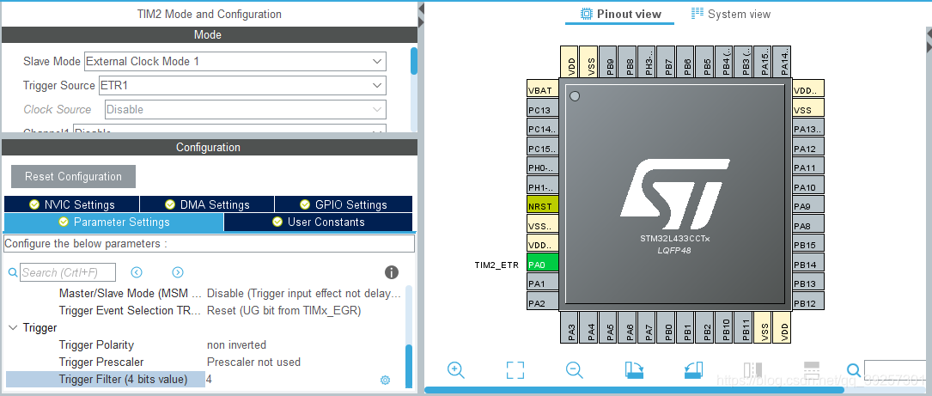Select the NRST pin
The height and width of the screenshot is (396, 932).
[x=543, y=207]
